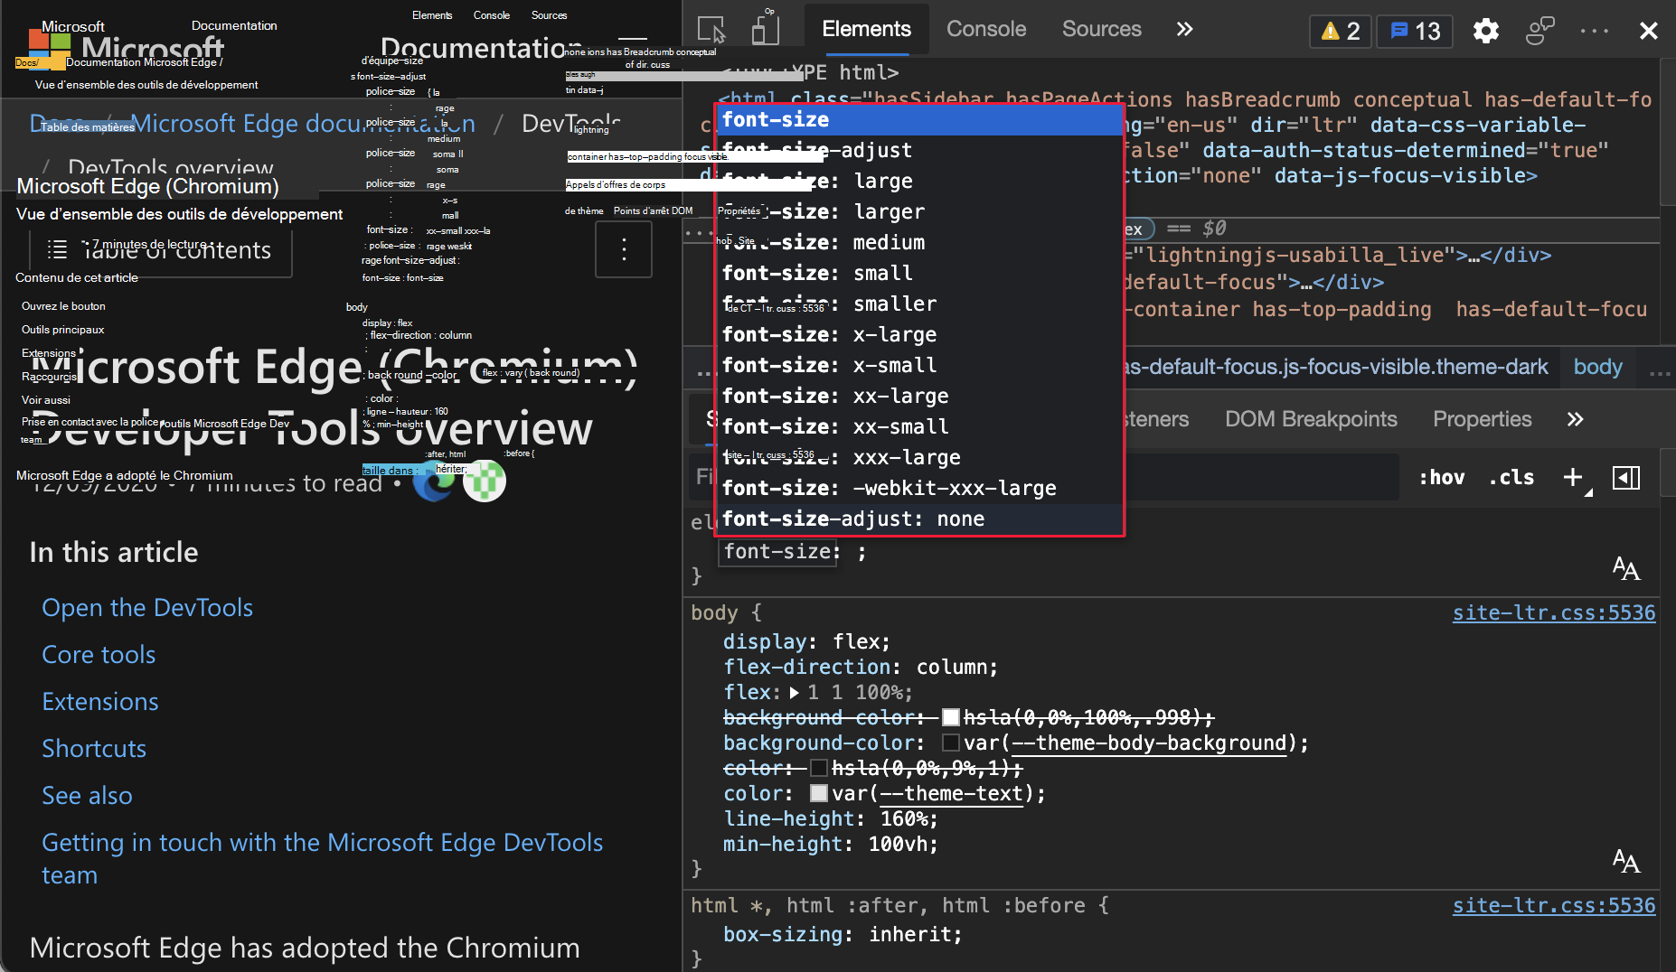Switch to the Sources tab
This screenshot has width=1676, height=972.
tap(1101, 29)
